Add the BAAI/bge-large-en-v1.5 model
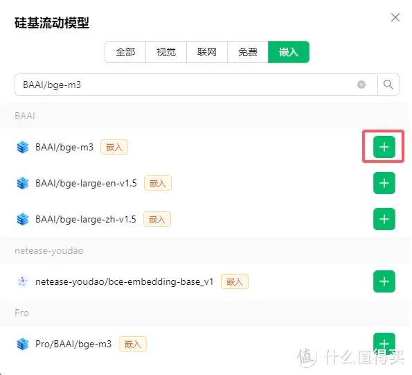Image resolution: width=412 pixels, height=375 pixels. tap(384, 183)
